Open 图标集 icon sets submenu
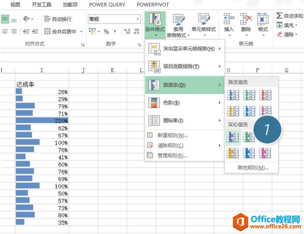Image resolution: width=304 pixels, height=234 pixels. [x=185, y=121]
